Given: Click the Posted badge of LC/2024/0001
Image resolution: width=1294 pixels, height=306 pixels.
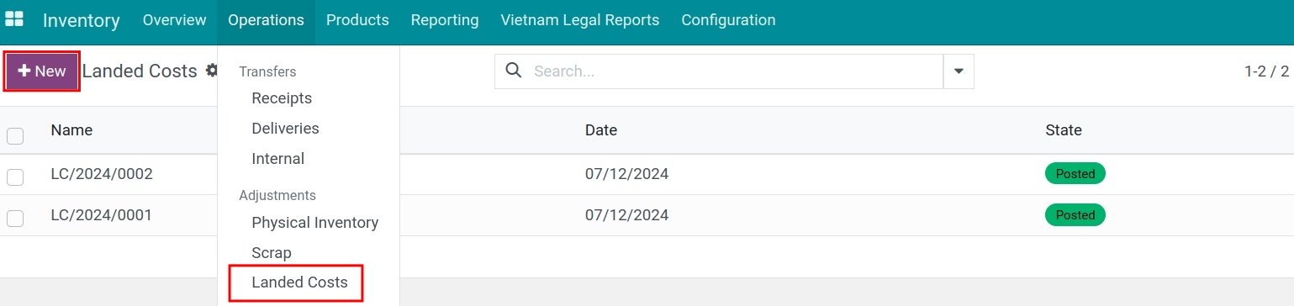Looking at the screenshot, I should (1075, 215).
